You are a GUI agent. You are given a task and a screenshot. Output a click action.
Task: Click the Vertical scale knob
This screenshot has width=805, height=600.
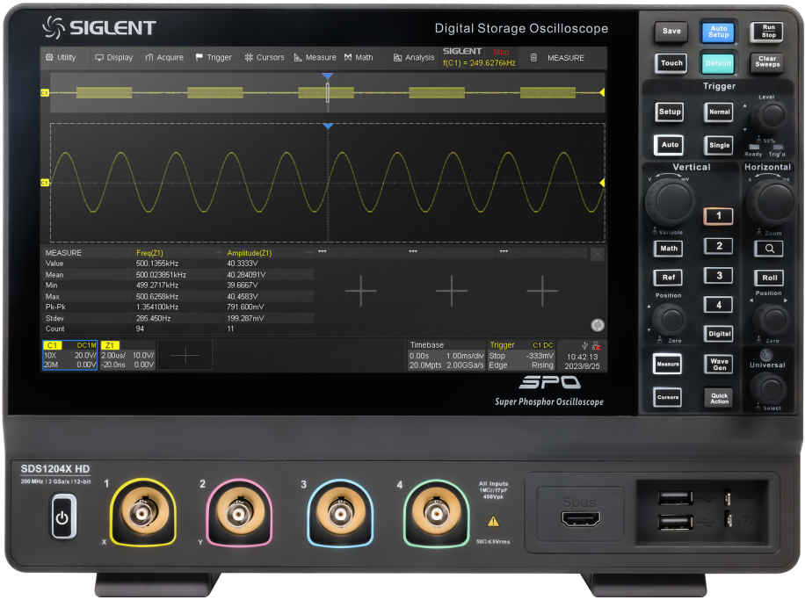click(670, 200)
